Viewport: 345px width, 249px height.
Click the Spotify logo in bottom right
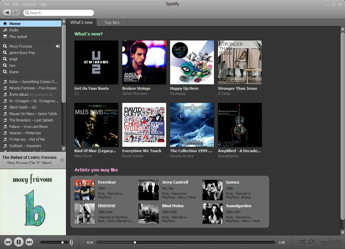click(331, 242)
